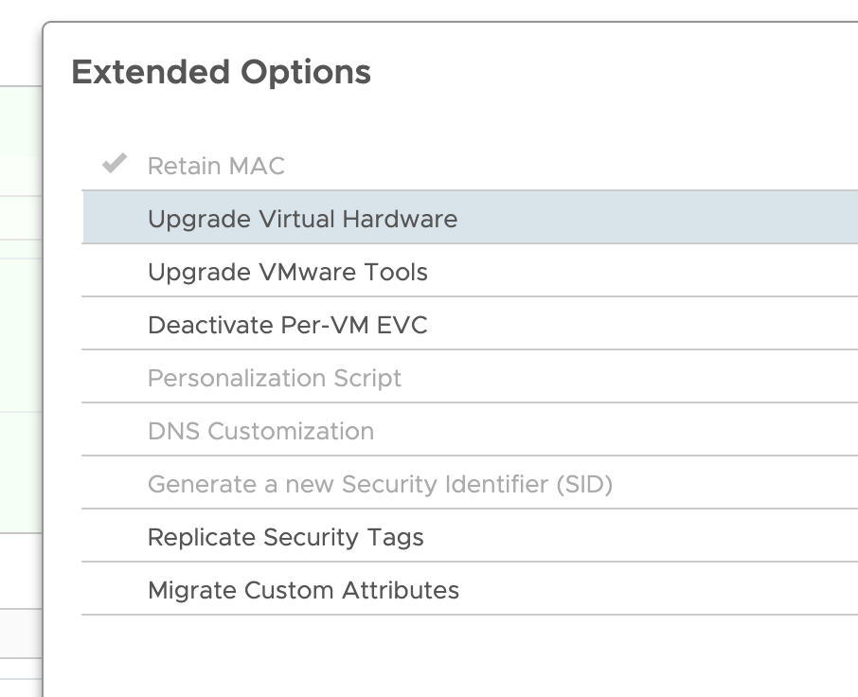
Task: Toggle the Retain MAC option label
Action: point(216,166)
